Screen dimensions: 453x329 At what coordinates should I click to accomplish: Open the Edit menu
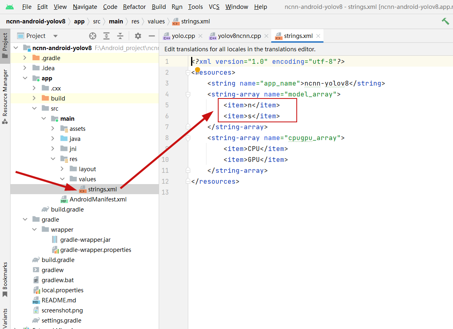(42, 6)
